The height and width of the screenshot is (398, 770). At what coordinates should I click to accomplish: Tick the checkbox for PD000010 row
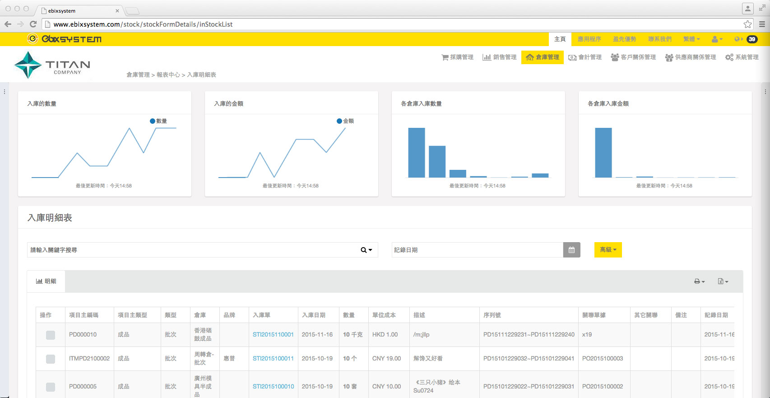(x=51, y=335)
